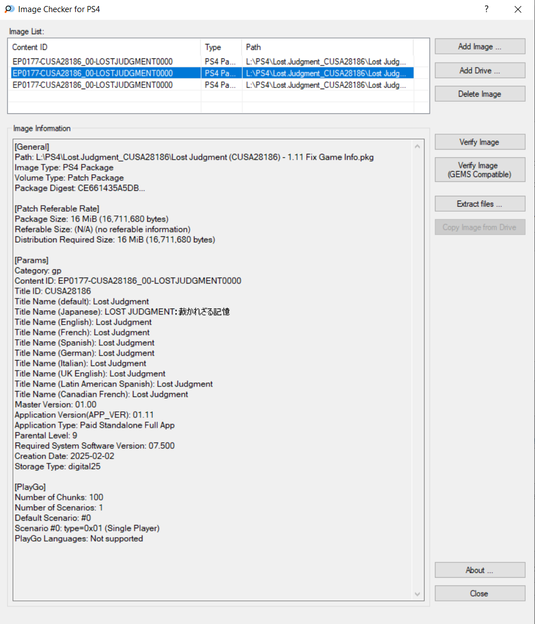Image resolution: width=535 pixels, height=624 pixels.
Task: Click the Creation Date: 2025-02-02 line
Action: (64, 456)
